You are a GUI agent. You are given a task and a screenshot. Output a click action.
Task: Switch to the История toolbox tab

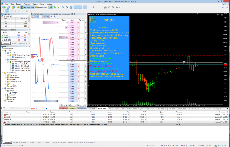23,142
